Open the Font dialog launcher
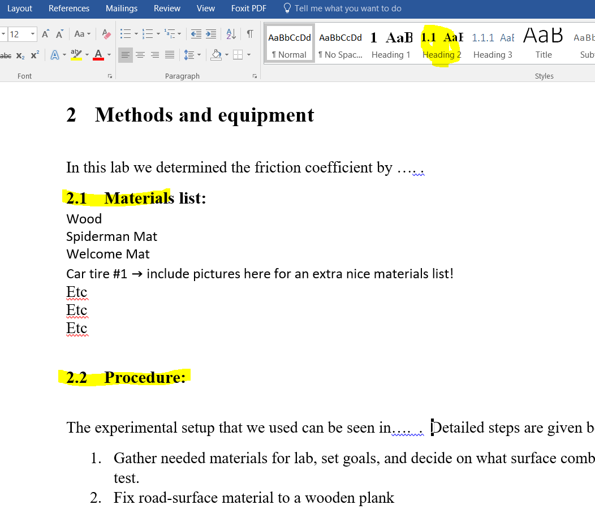Screen dimensions: 595x509 [110, 76]
